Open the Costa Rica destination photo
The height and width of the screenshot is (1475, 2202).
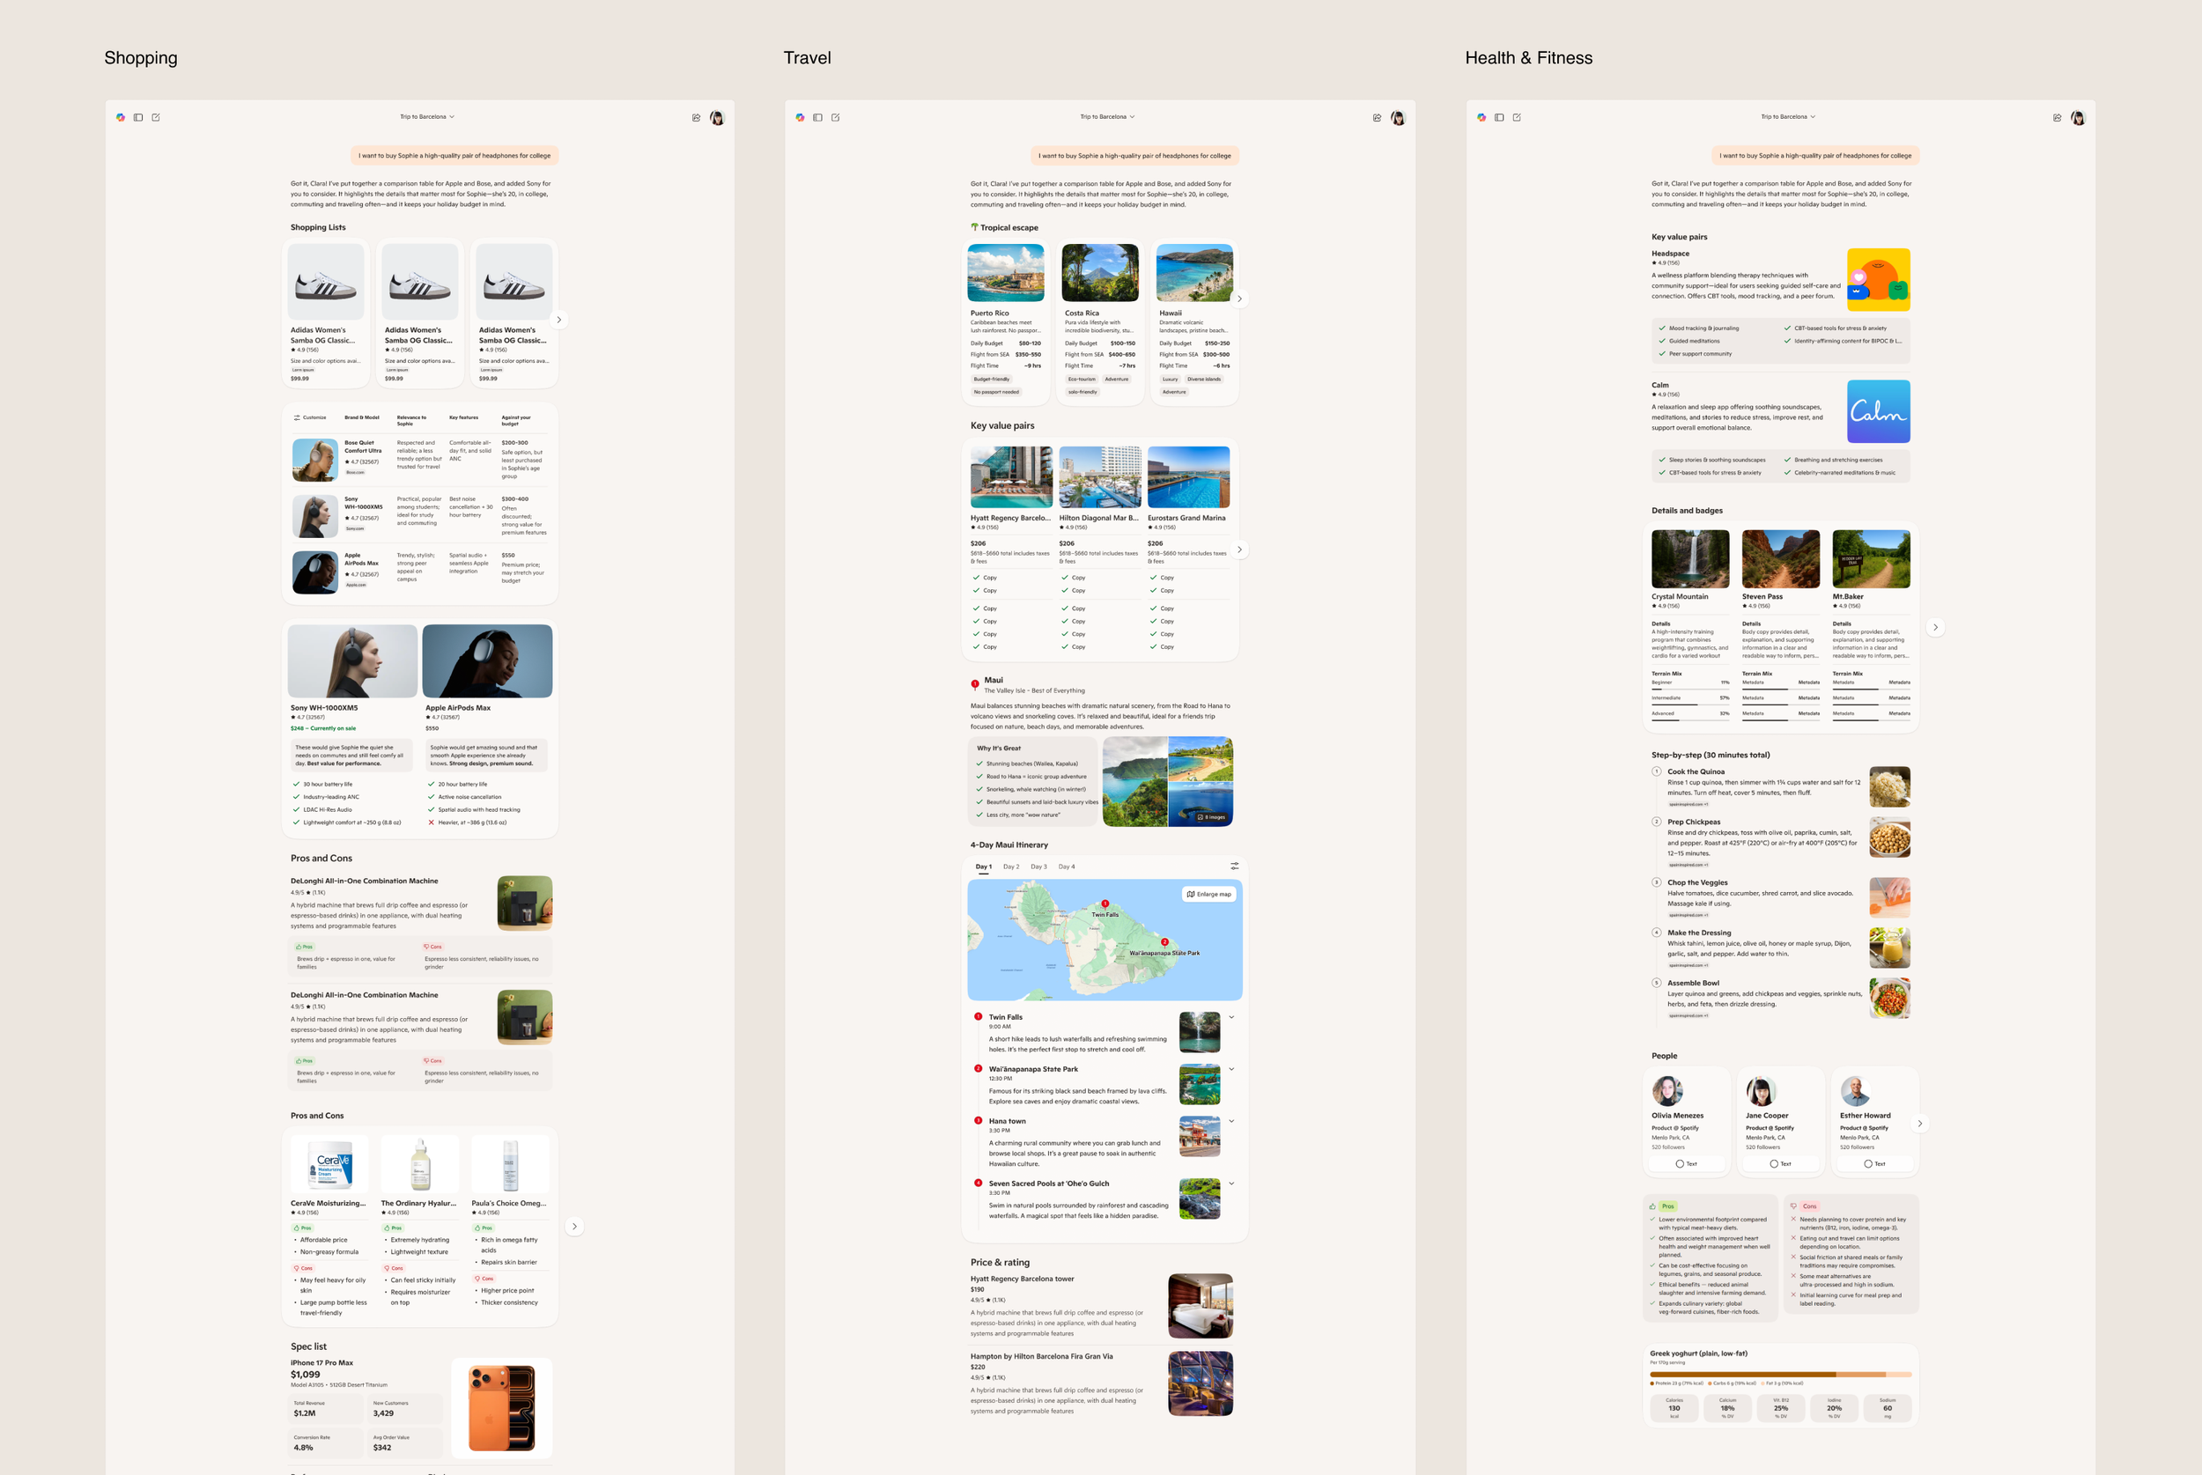pyautogui.click(x=1099, y=273)
